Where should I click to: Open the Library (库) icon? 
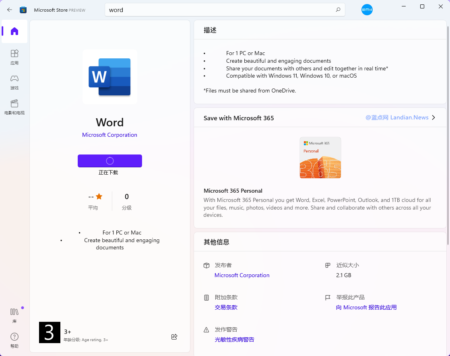tap(14, 315)
